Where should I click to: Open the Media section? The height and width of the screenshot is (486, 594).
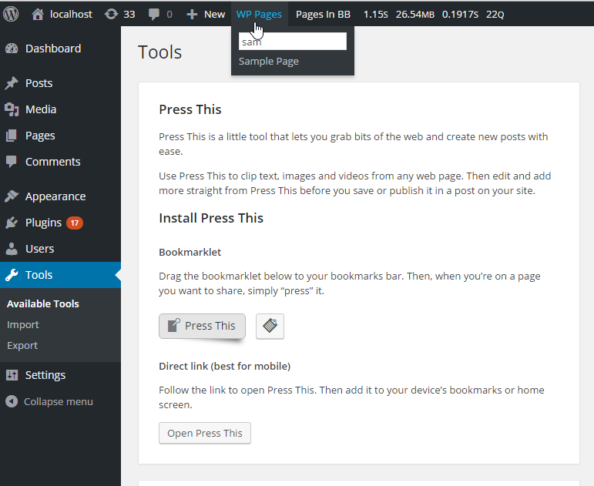click(41, 109)
